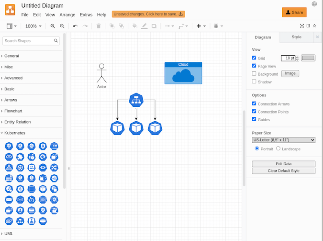
Task: Expand the UML shape section
Action: (9, 233)
